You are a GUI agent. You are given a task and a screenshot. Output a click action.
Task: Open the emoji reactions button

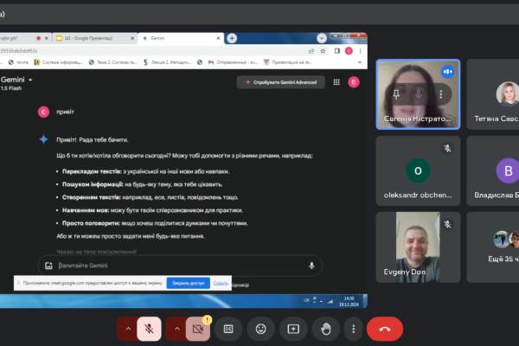(x=261, y=329)
